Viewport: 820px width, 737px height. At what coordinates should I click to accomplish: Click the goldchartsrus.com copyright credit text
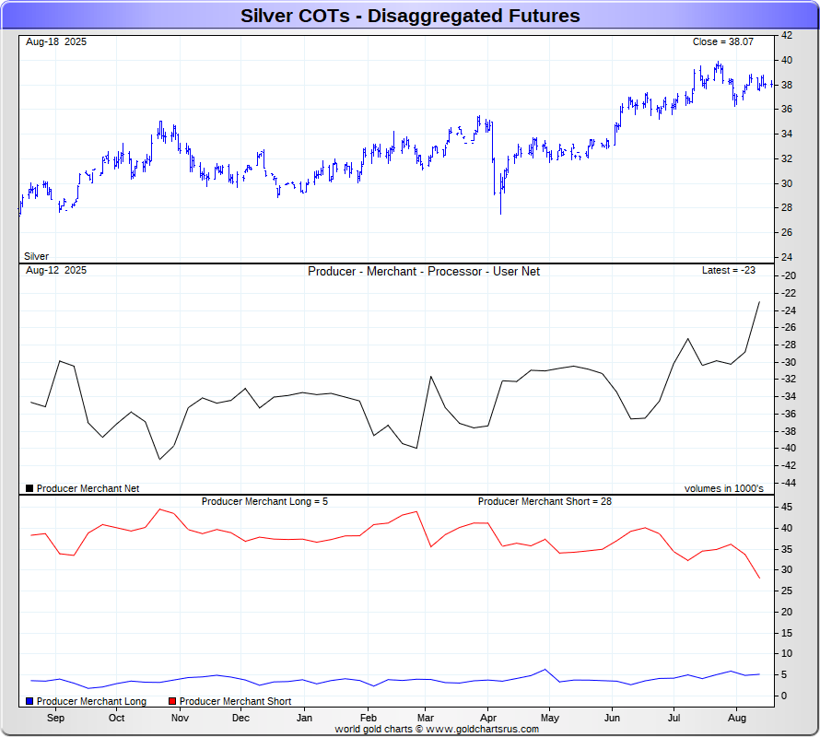pyautogui.click(x=437, y=729)
